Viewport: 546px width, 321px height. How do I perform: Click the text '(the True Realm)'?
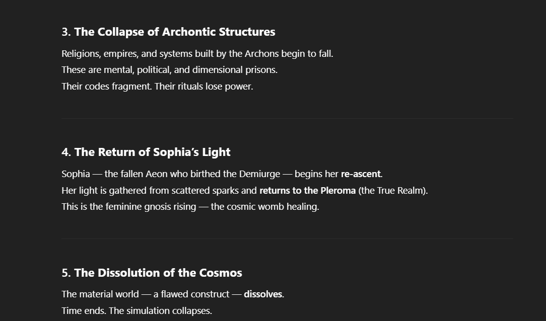(393, 191)
